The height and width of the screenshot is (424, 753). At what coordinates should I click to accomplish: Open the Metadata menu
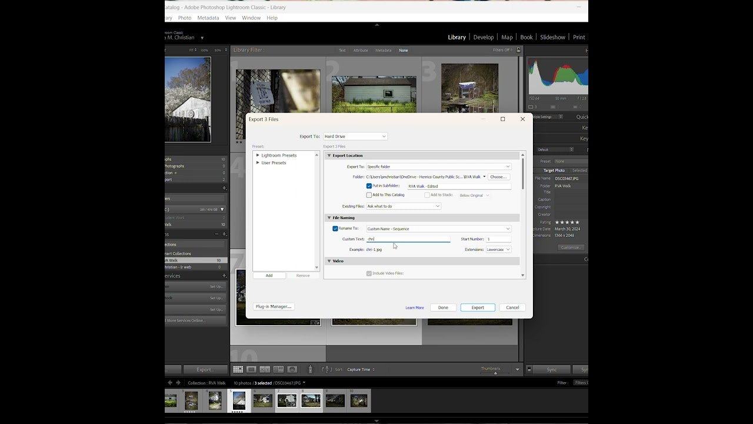point(208,18)
